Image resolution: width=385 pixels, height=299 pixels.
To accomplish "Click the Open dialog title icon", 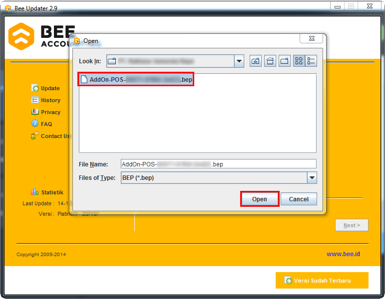I will (77, 41).
